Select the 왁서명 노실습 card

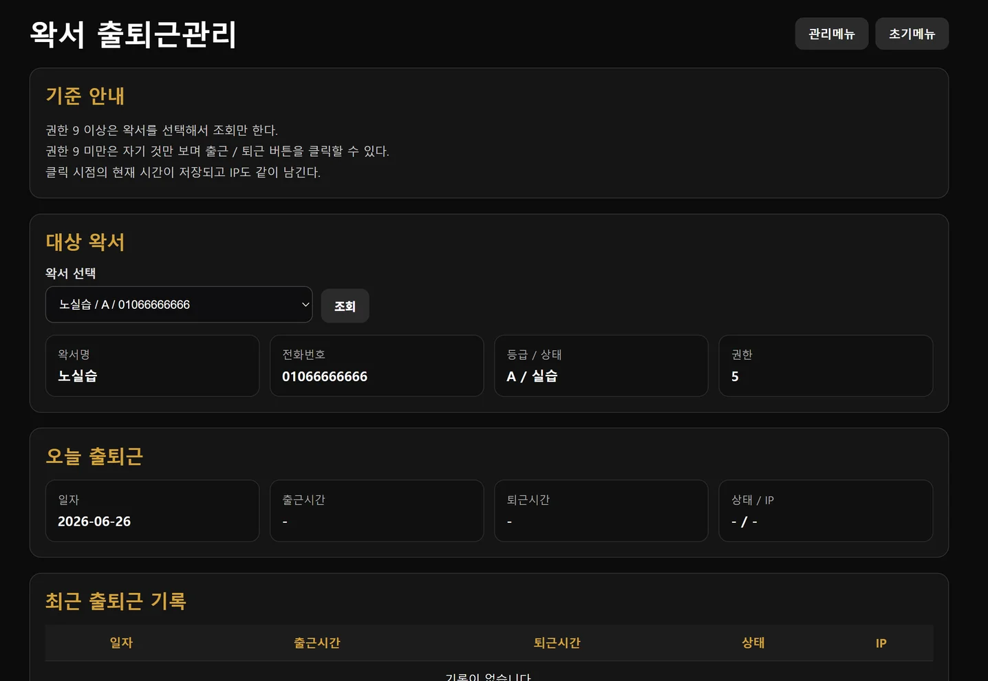(152, 366)
